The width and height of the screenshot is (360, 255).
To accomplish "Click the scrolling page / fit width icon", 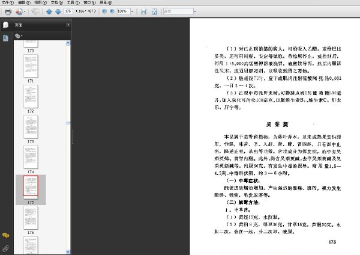I will [x=143, y=11].
